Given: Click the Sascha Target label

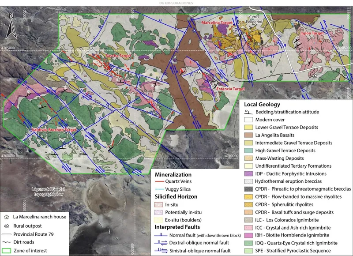Looking at the screenshot, I should (118, 56).
